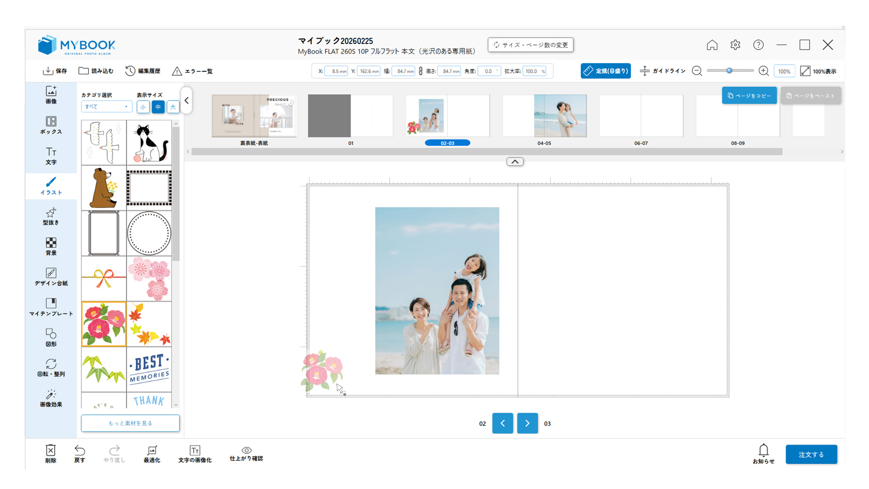Viewport: 869px width, 489px height.
Task: Click the zoom in magnifier
Action: point(764,71)
